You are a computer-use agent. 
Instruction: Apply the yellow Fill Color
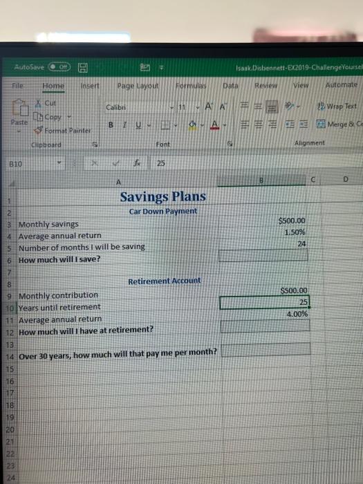pyautogui.click(x=193, y=124)
